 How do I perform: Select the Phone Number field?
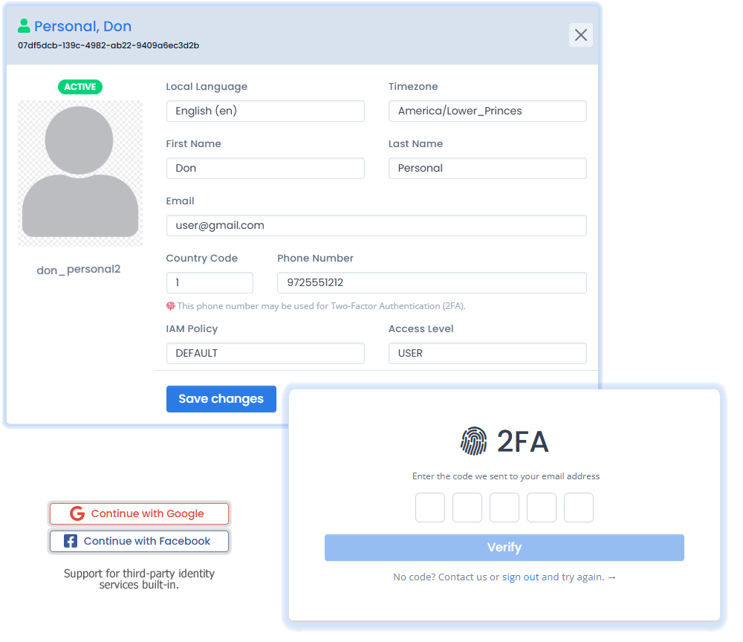432,282
